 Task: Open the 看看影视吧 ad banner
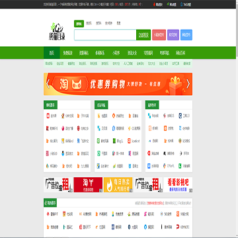178,184
